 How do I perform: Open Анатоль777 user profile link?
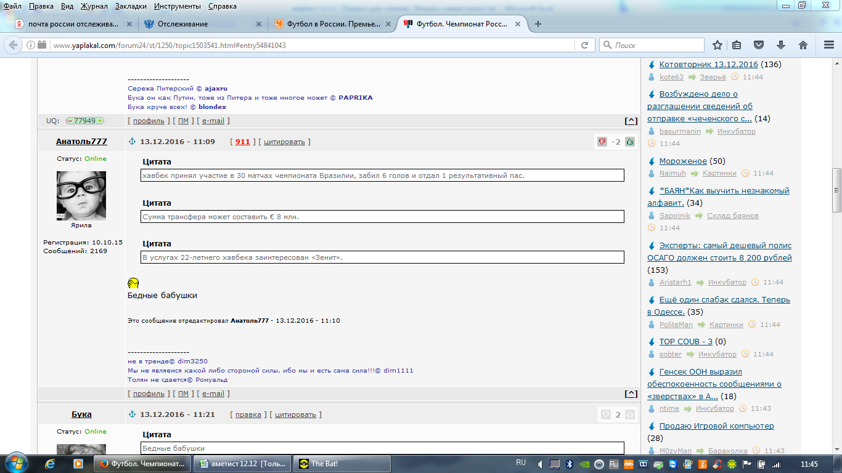click(x=81, y=142)
